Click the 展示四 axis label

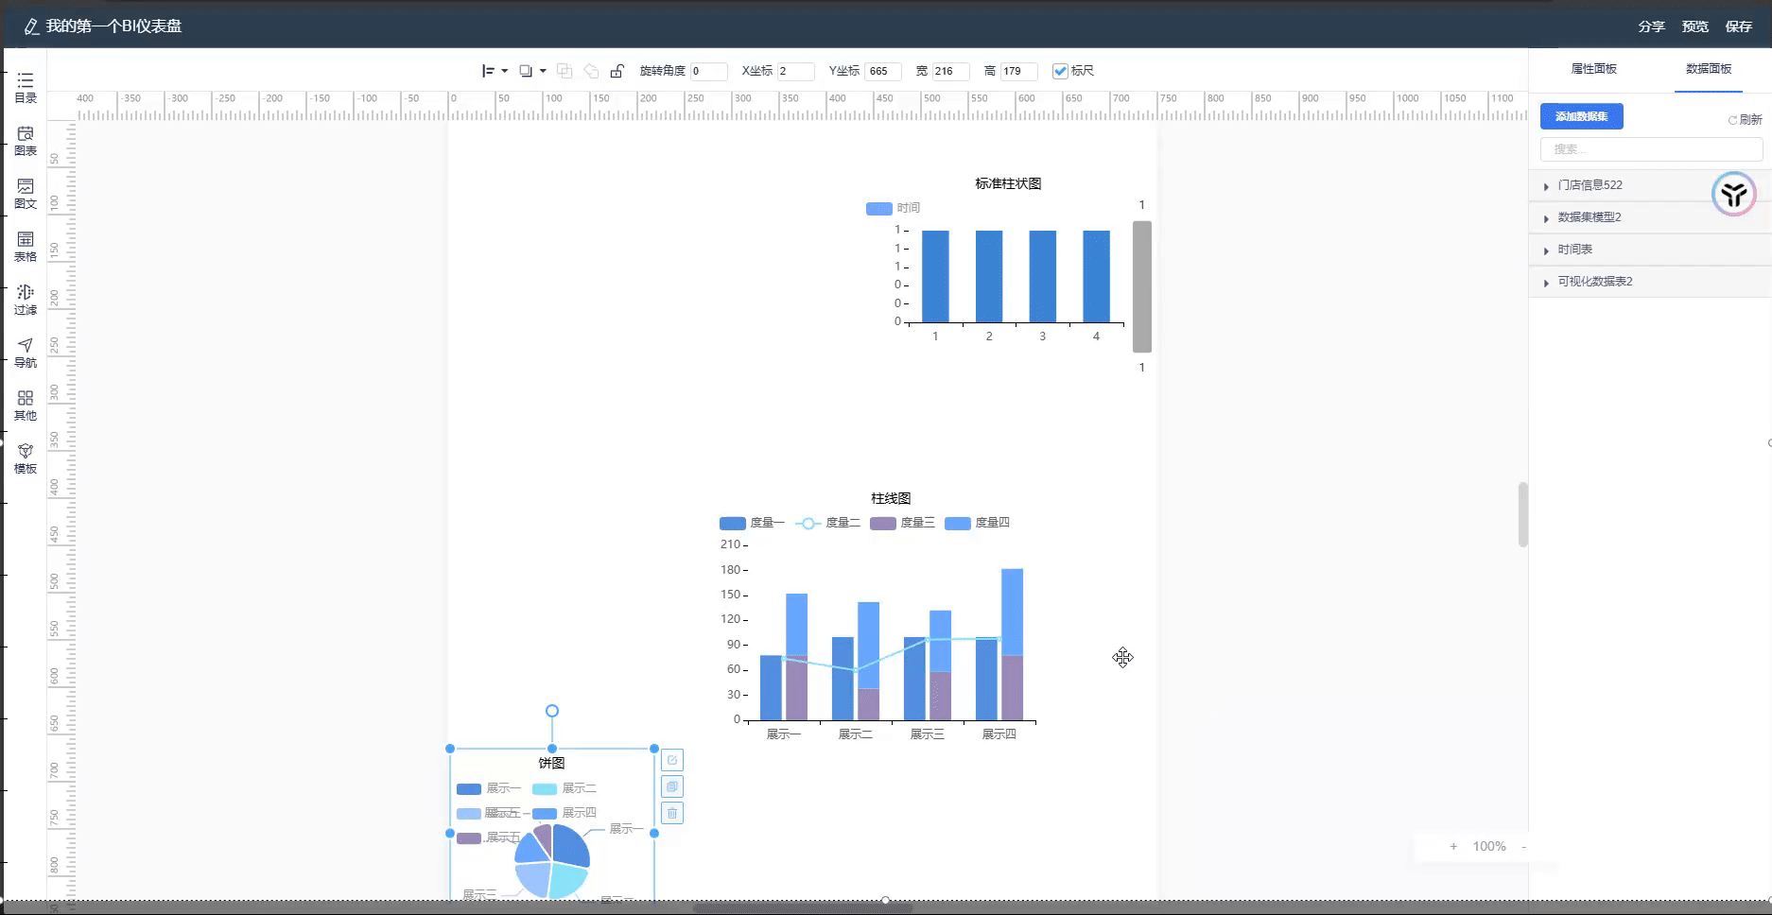click(999, 734)
